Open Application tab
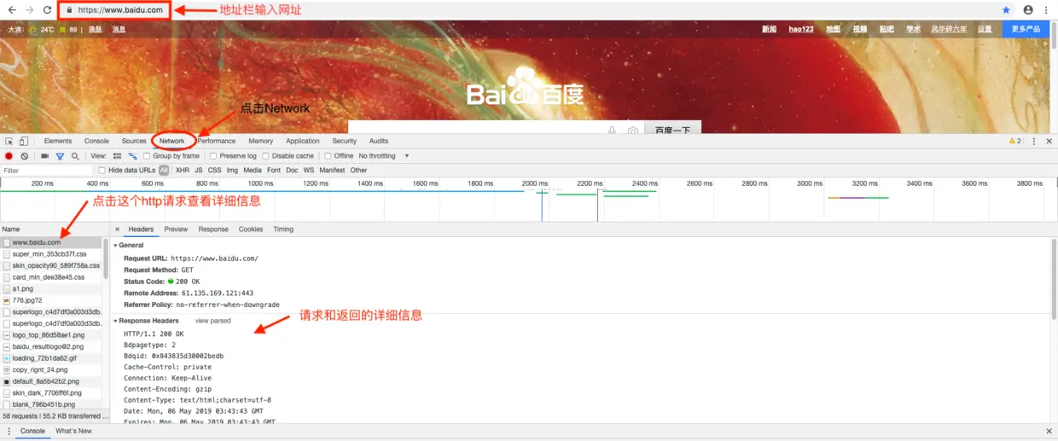Image resolution: width=1058 pixels, height=441 pixels. [x=303, y=141]
